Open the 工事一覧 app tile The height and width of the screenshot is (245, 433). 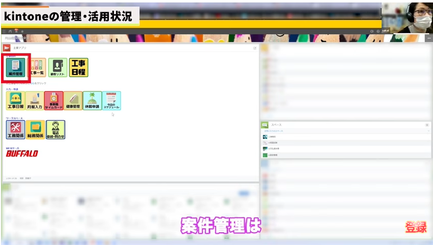pos(37,67)
